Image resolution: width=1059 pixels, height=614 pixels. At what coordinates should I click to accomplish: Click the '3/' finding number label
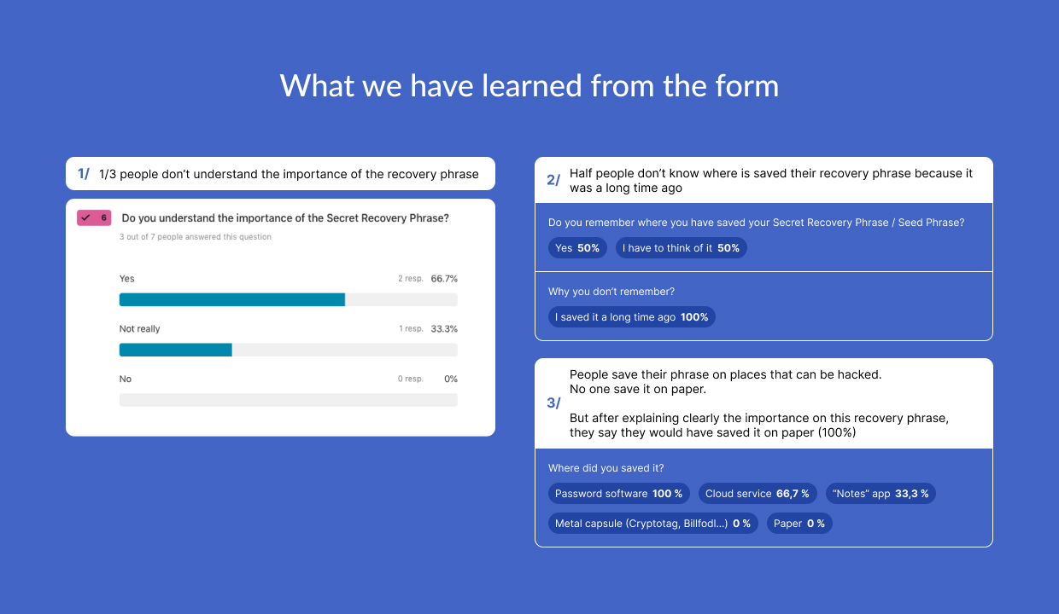click(x=553, y=403)
